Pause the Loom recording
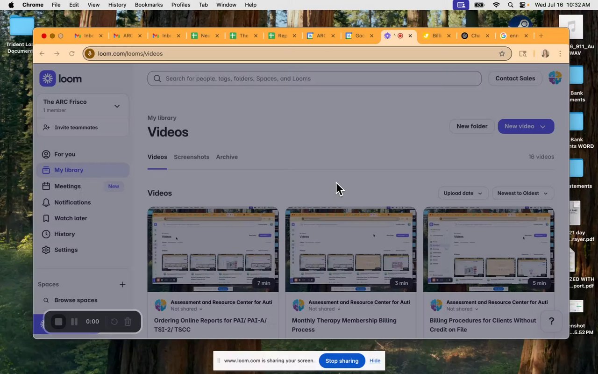 [74, 322]
